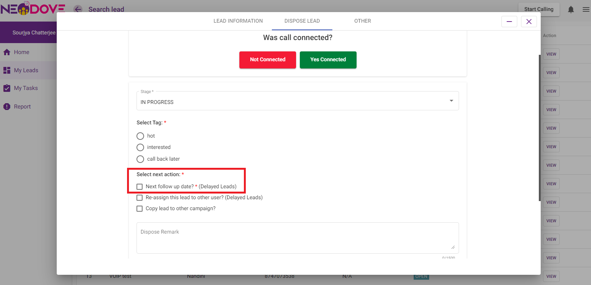Check the Next follow up date box

click(140, 187)
